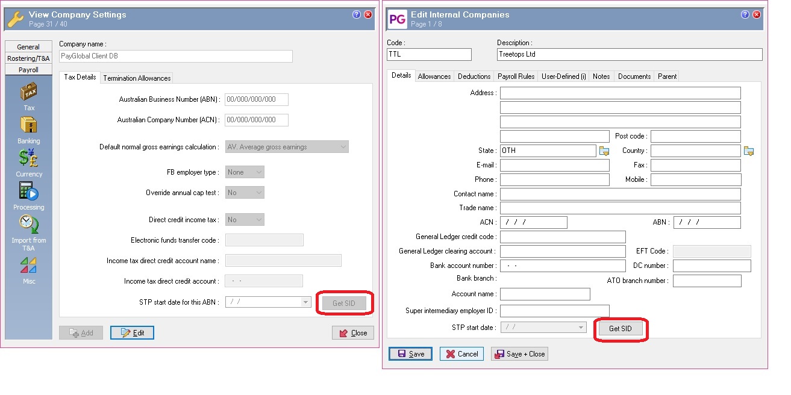Click the first Address line field

(620, 93)
